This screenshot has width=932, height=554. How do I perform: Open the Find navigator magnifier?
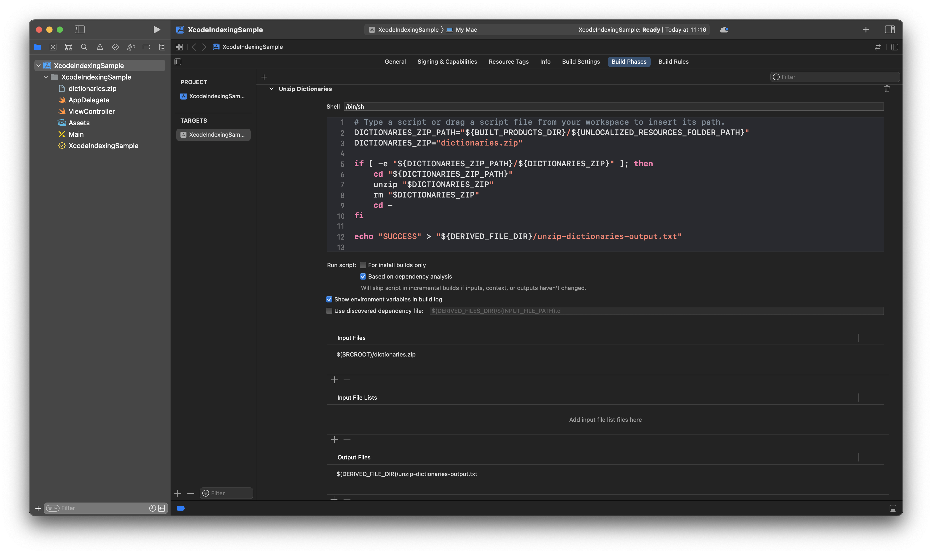click(x=84, y=47)
